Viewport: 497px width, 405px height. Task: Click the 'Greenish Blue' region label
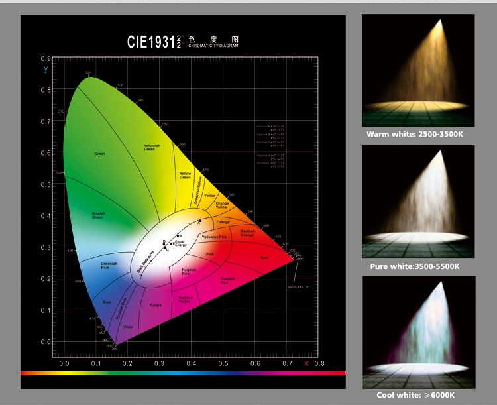pos(109,265)
